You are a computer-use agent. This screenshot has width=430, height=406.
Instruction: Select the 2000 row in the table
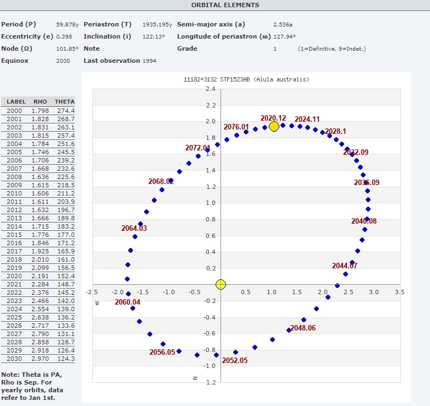click(x=38, y=111)
